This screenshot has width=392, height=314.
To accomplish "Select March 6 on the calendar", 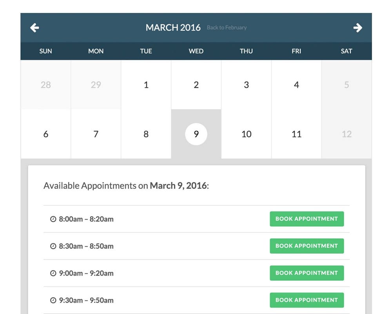I will (46, 134).
